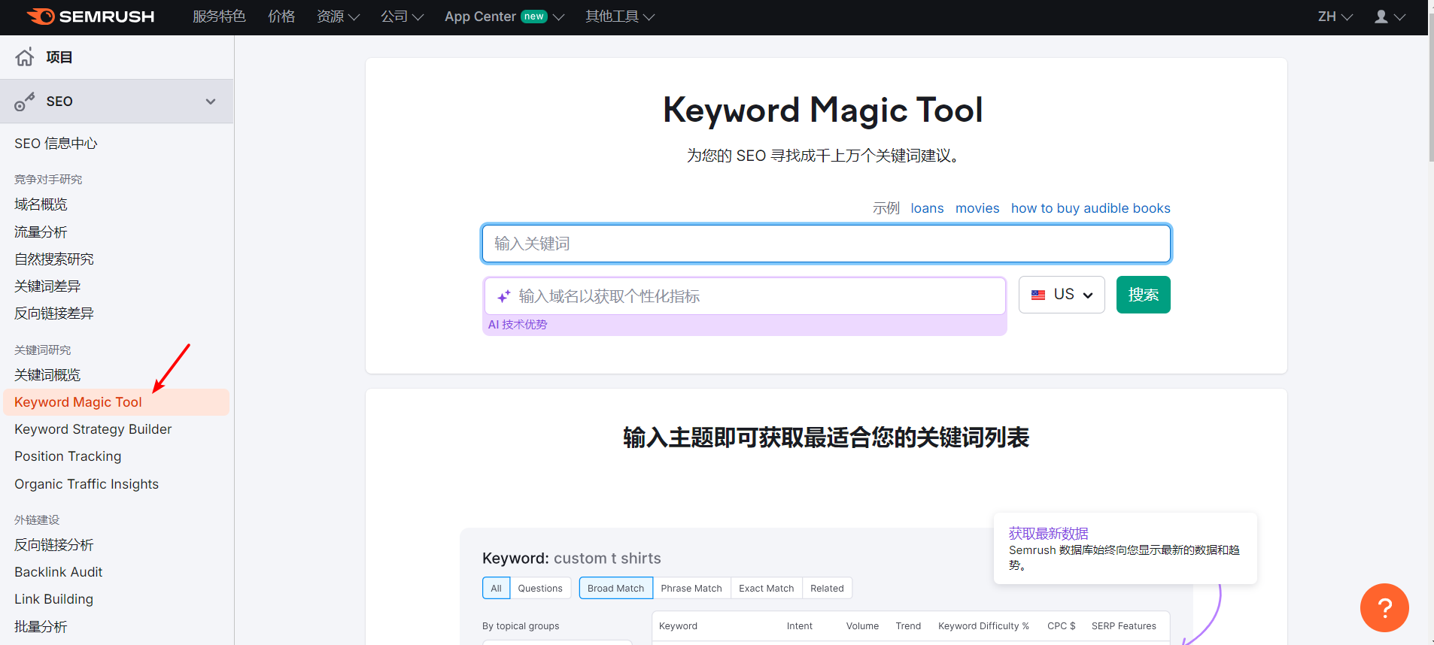Image resolution: width=1434 pixels, height=645 pixels.
Task: Click the Keyword Difficulty % column header
Action: (x=983, y=625)
